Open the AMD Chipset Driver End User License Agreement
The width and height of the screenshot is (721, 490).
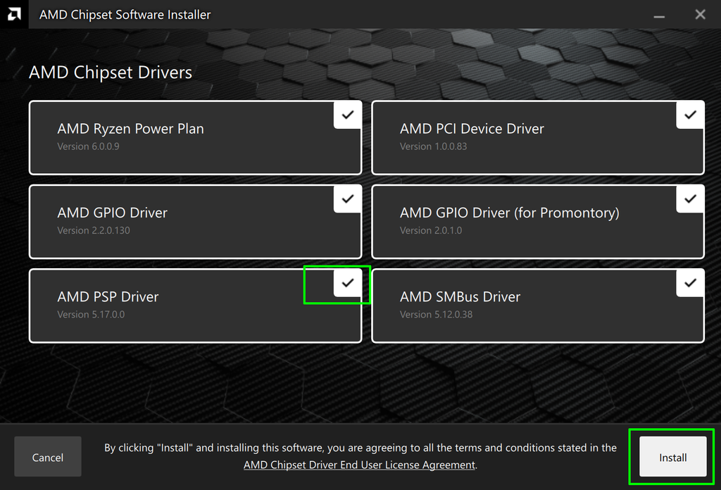pos(358,465)
